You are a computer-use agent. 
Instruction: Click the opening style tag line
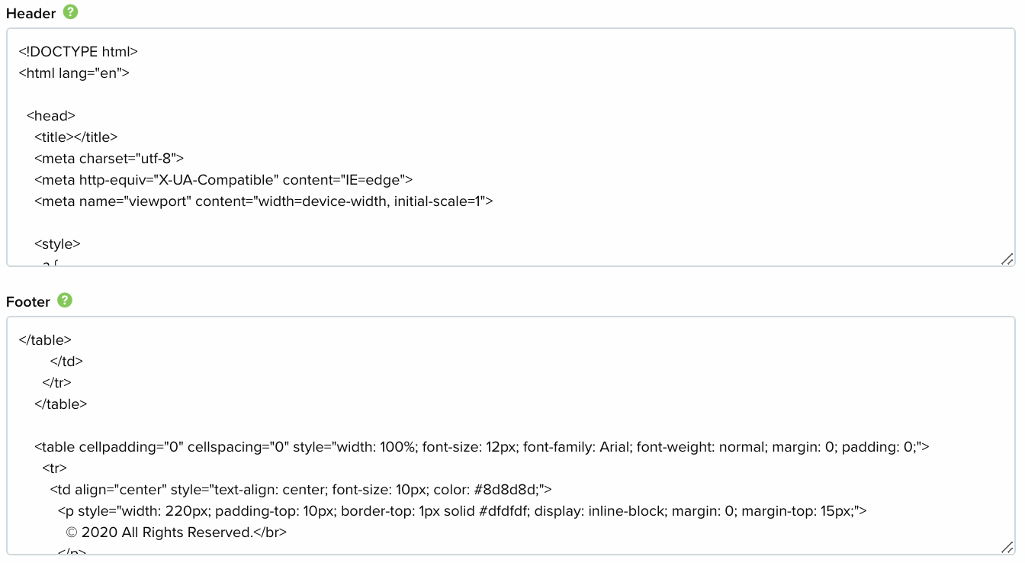[x=57, y=244]
